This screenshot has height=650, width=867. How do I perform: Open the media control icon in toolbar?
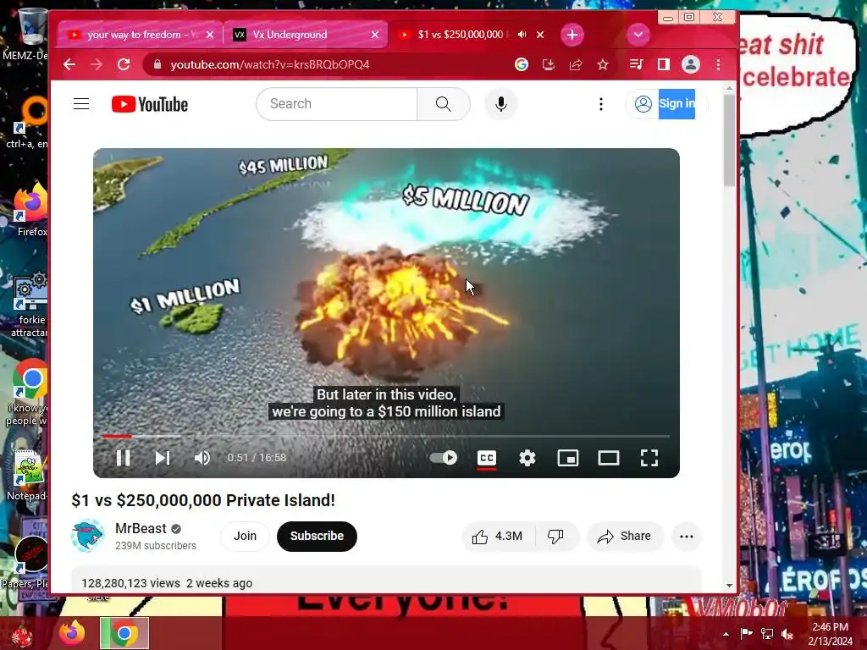click(x=637, y=64)
